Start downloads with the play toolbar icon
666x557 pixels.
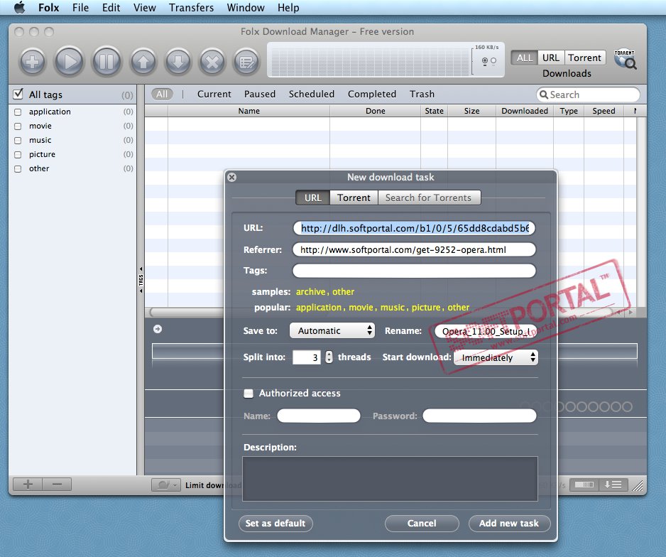(70, 62)
